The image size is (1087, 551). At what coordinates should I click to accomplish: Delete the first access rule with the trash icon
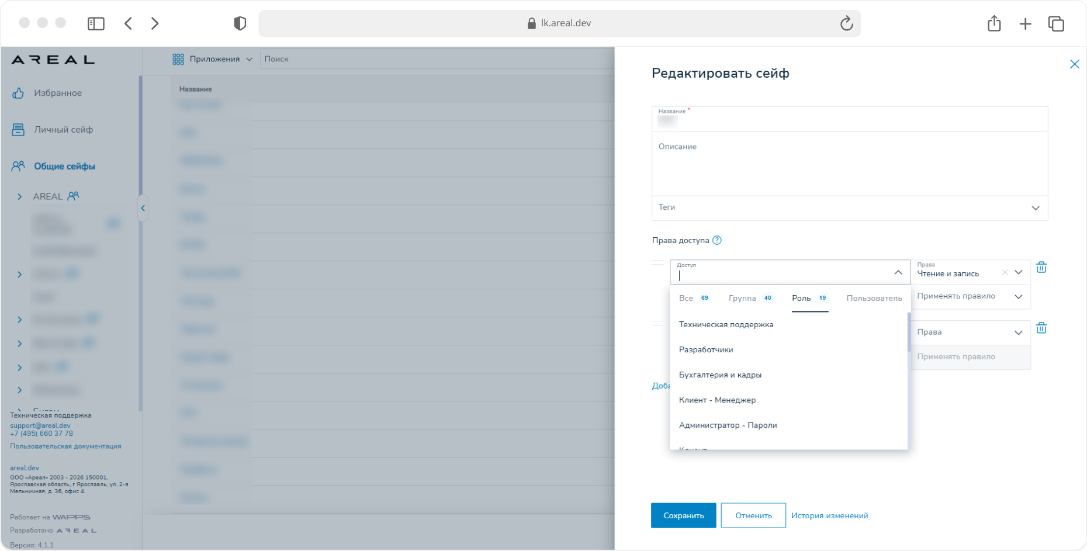tap(1041, 268)
